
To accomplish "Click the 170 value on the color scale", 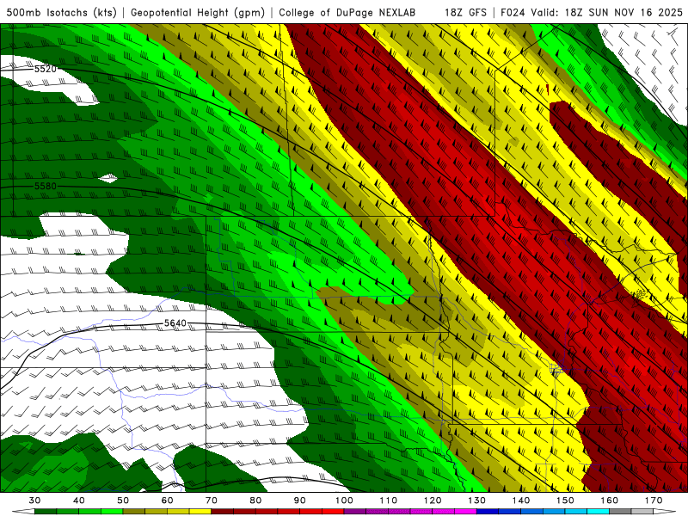I will (654, 501).
